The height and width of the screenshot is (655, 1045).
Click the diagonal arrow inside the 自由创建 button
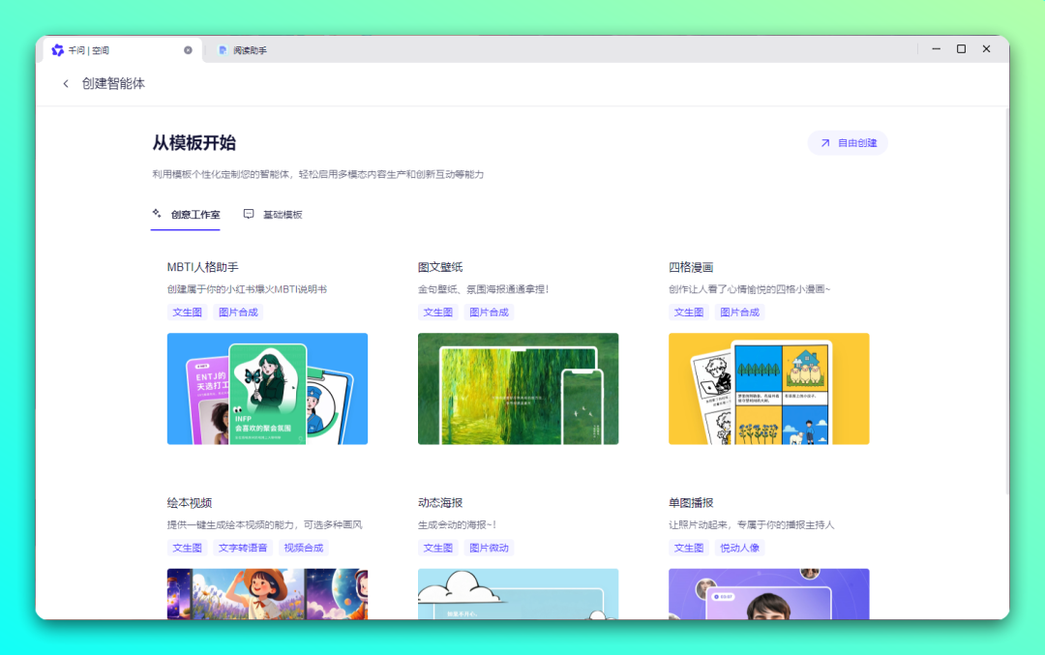pyautogui.click(x=824, y=141)
